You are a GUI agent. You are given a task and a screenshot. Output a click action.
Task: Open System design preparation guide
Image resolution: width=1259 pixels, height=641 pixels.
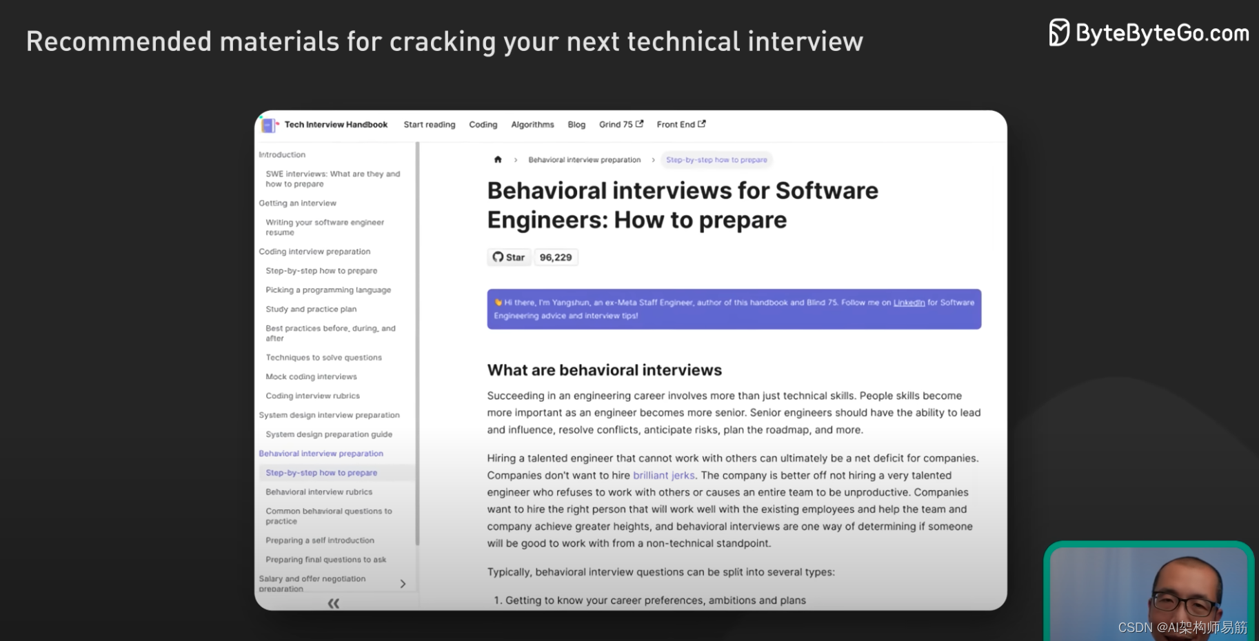point(329,435)
